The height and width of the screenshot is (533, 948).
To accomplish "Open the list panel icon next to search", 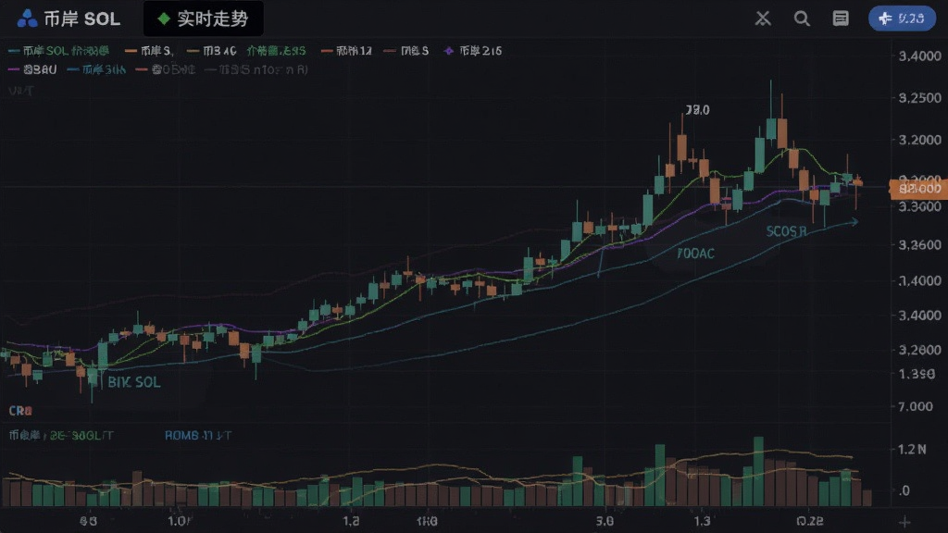I will (841, 19).
